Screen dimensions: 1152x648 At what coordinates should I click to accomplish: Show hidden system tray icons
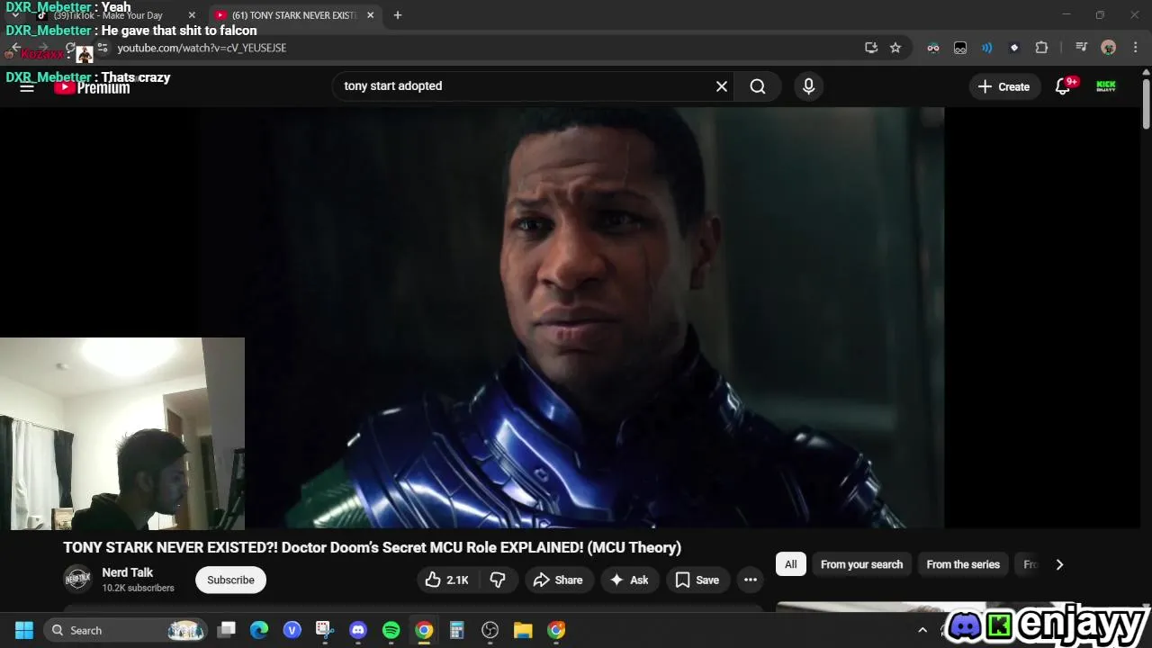(922, 630)
